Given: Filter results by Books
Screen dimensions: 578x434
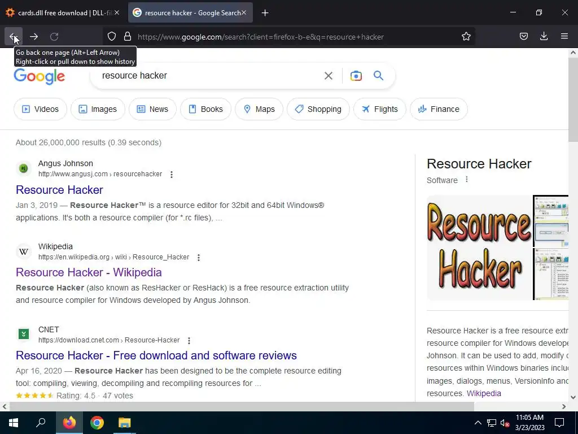Looking at the screenshot, I should coord(205,109).
